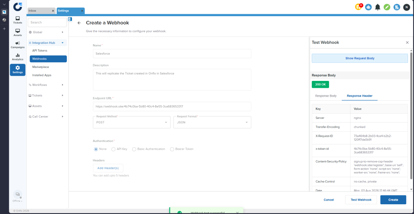Image resolution: width=414 pixels, height=214 pixels.
Task: Expand the Assets settings section
Action: click(63, 106)
